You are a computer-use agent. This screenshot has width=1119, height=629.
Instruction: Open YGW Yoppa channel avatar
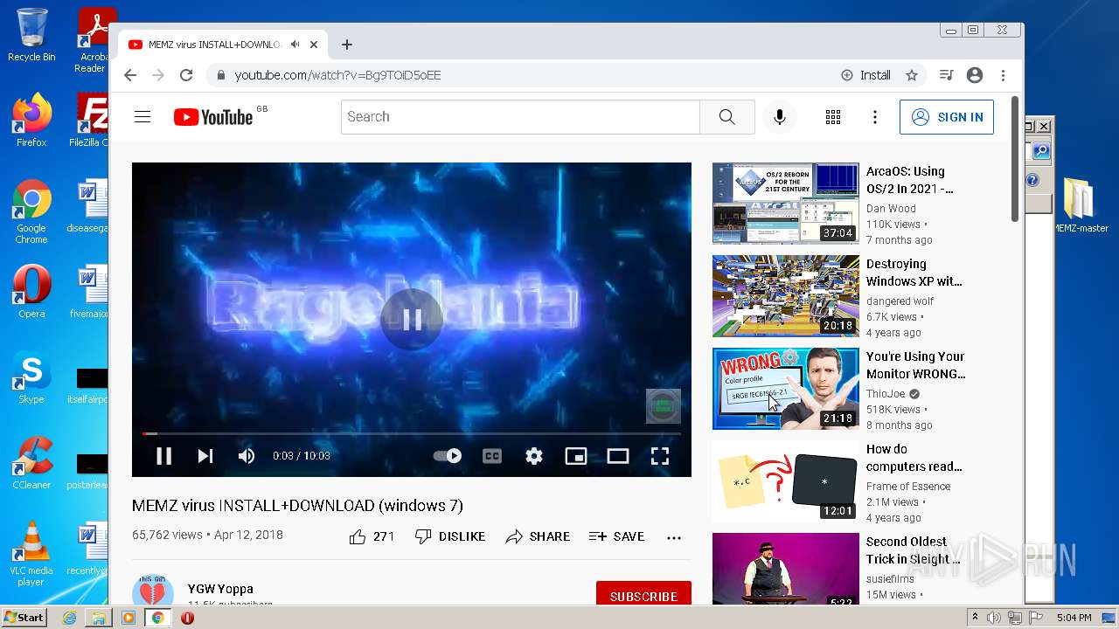point(153,591)
